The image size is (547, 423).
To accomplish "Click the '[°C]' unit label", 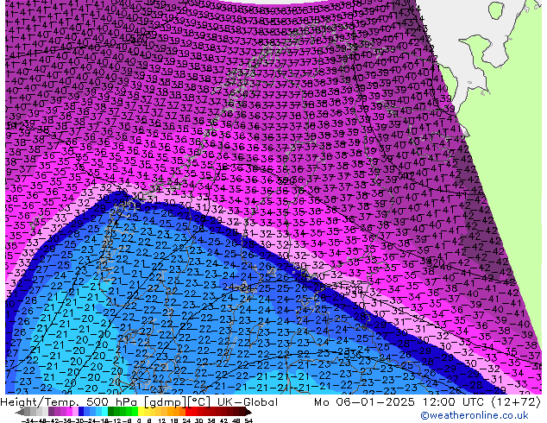I will click(198, 402).
